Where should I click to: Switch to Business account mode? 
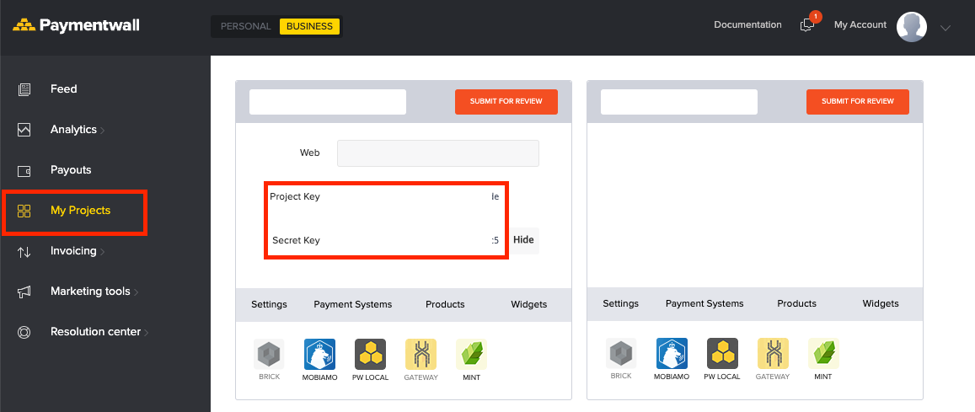(309, 26)
